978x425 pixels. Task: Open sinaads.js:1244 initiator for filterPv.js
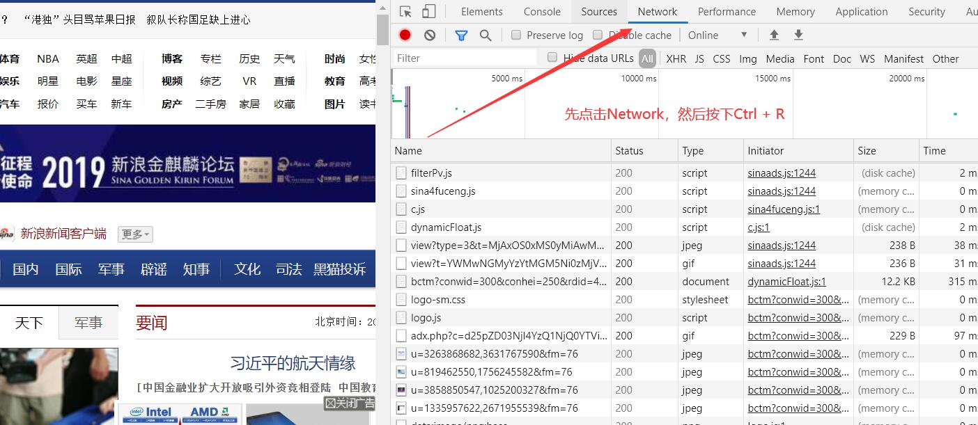click(782, 173)
